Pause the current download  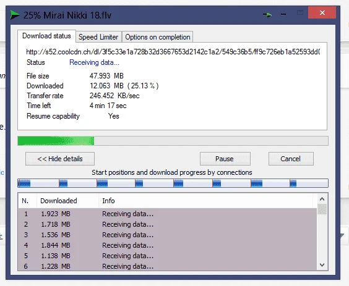pos(225,159)
